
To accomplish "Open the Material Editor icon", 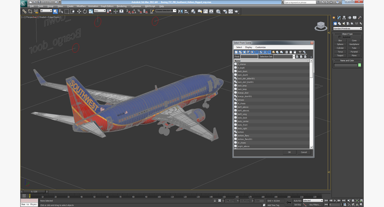I will coord(218,11).
